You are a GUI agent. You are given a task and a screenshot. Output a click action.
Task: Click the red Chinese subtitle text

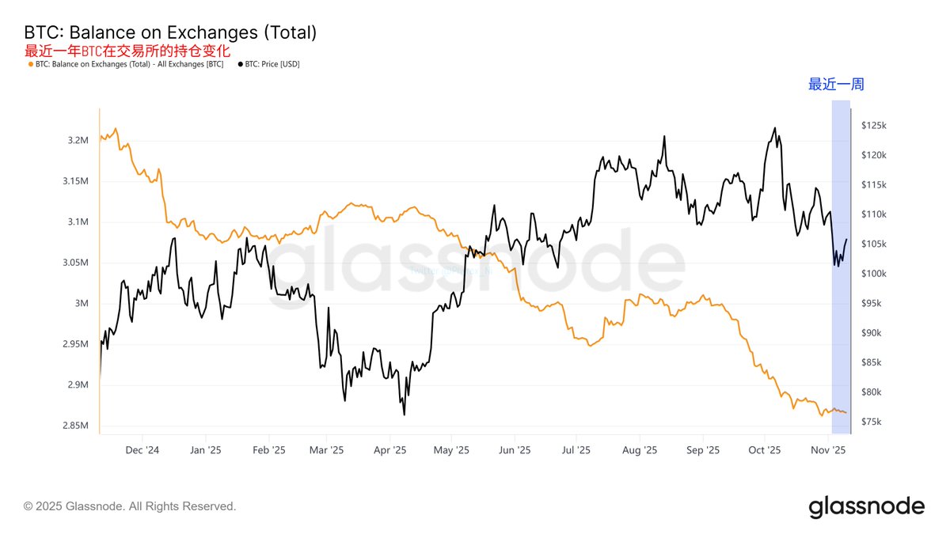point(127,51)
